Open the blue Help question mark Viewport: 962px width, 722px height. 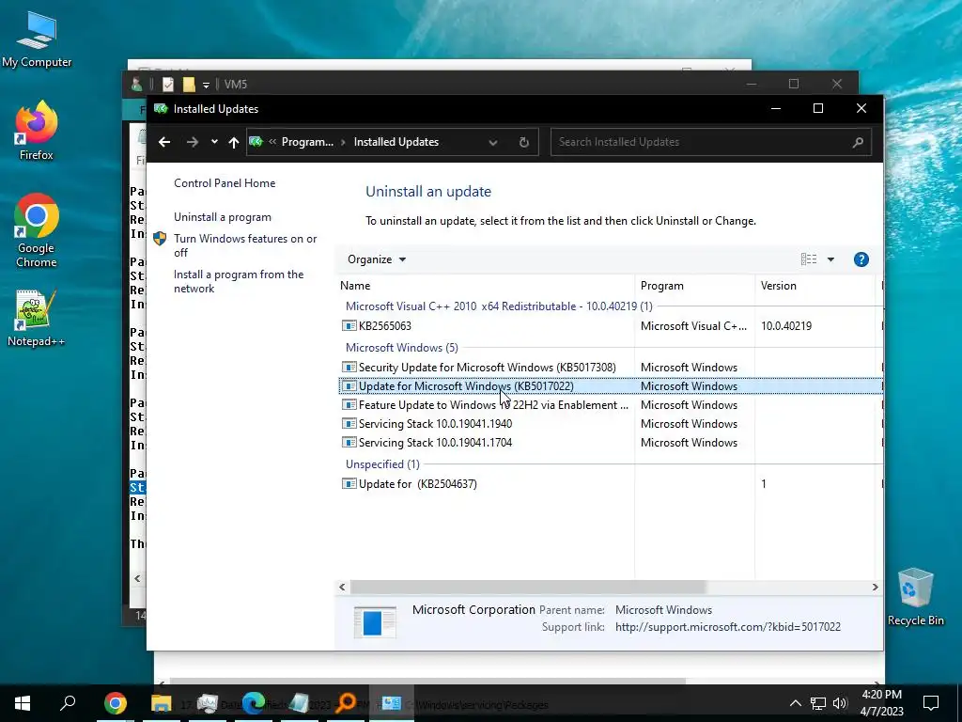click(861, 259)
